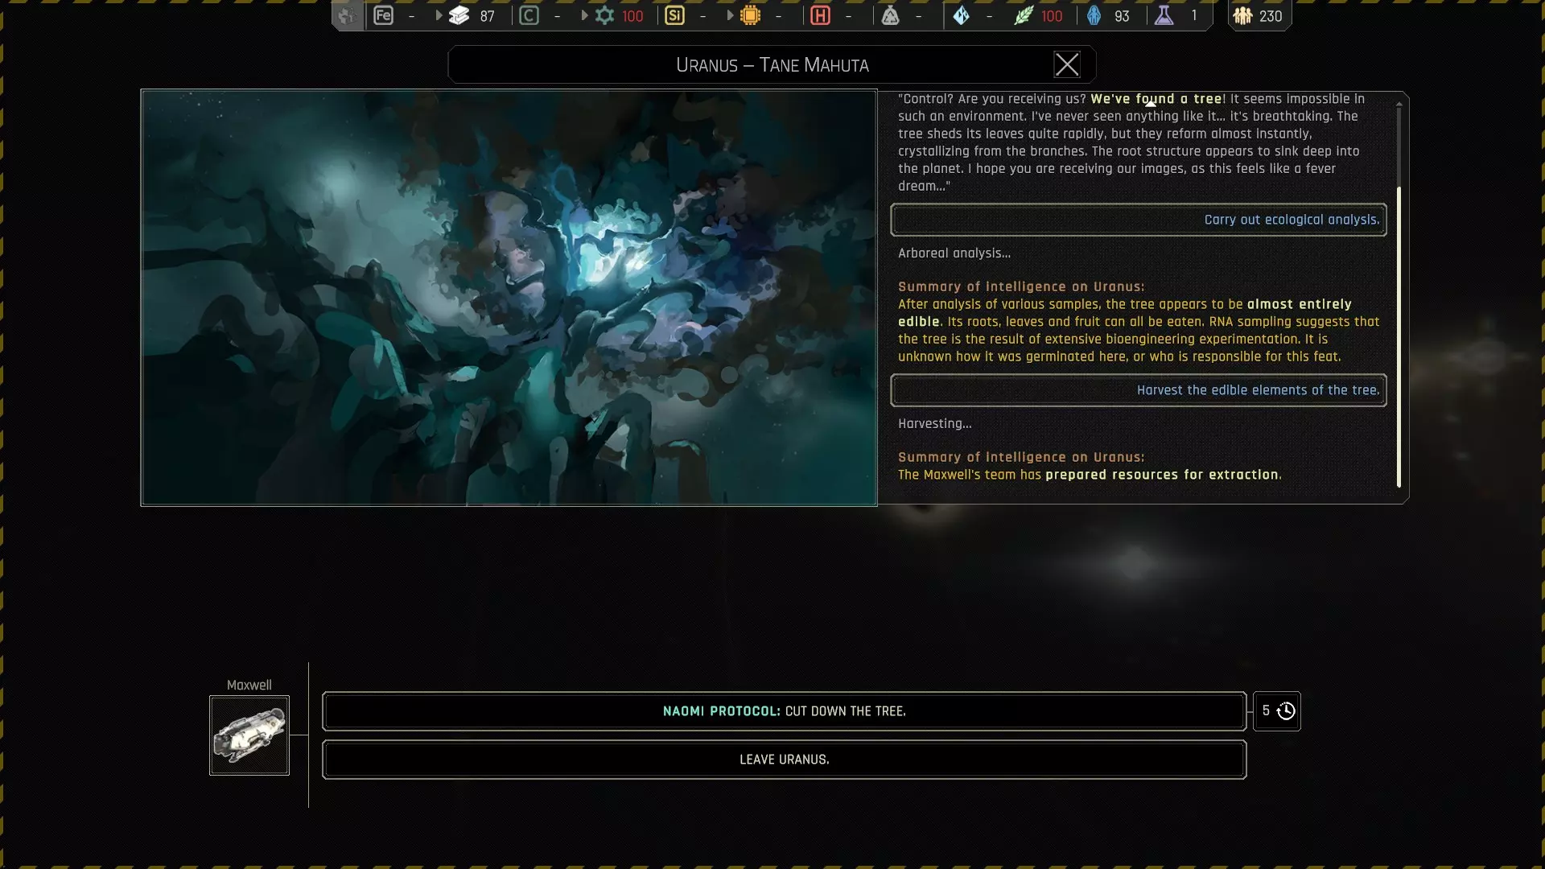Viewport: 1545px width, 869px height.
Task: Click the globe icon left of resources
Action: click(346, 15)
